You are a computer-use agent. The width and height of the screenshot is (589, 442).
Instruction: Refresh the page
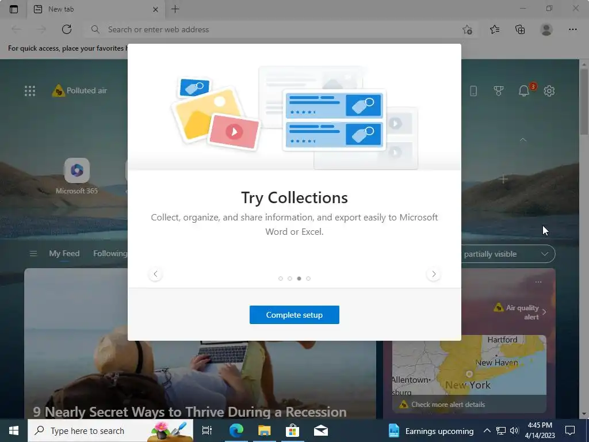pyautogui.click(x=67, y=29)
